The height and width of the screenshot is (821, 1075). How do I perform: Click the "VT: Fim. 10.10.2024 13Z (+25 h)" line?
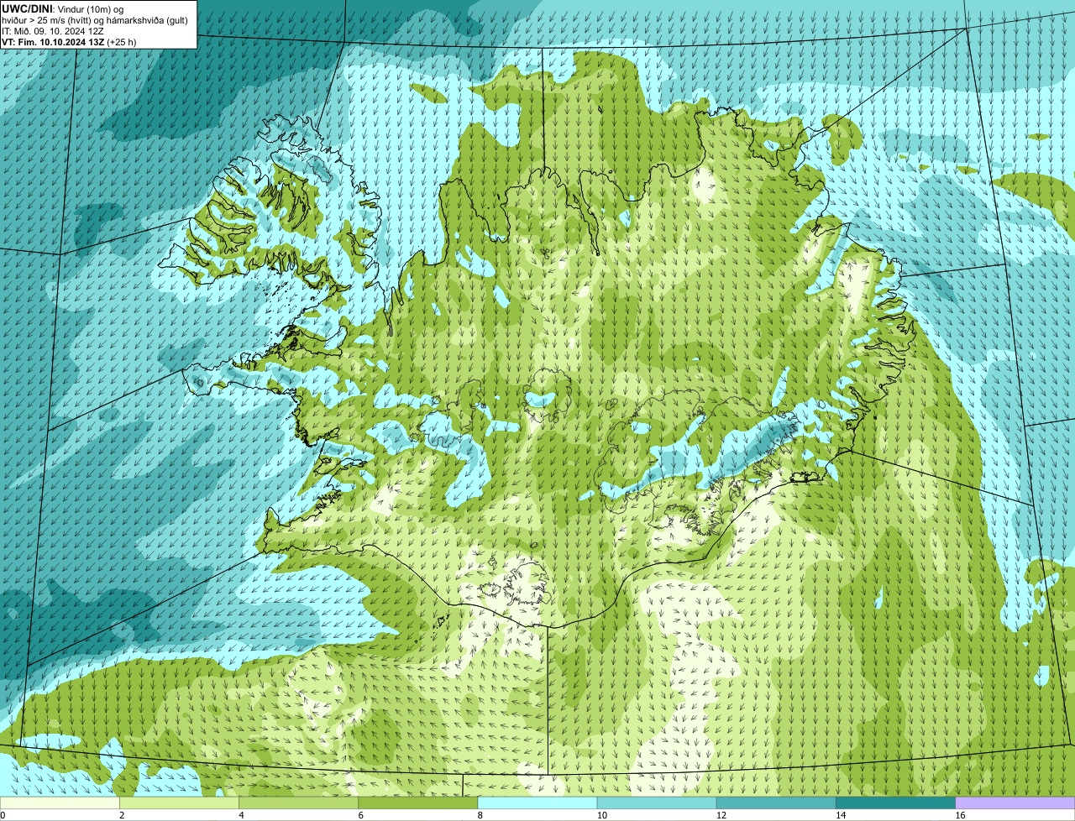(x=69, y=41)
